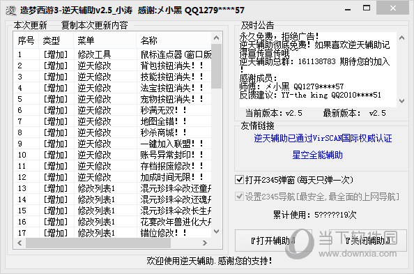414x274 pixels.
Task: Click 反馈建议 line in the announcement
Action: [310, 95]
